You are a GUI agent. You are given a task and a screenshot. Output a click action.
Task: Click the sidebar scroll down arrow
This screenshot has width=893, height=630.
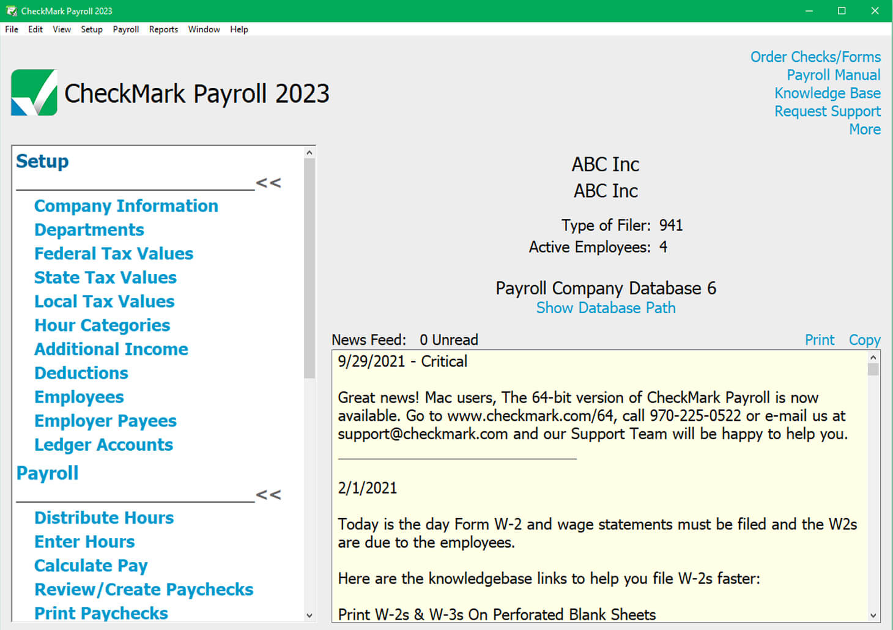(309, 615)
